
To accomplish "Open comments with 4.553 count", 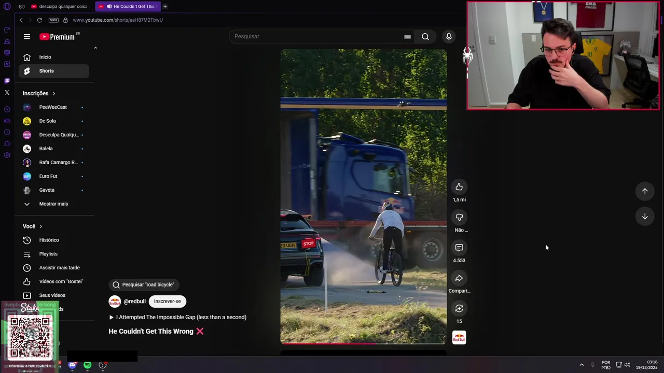I will click(x=459, y=248).
